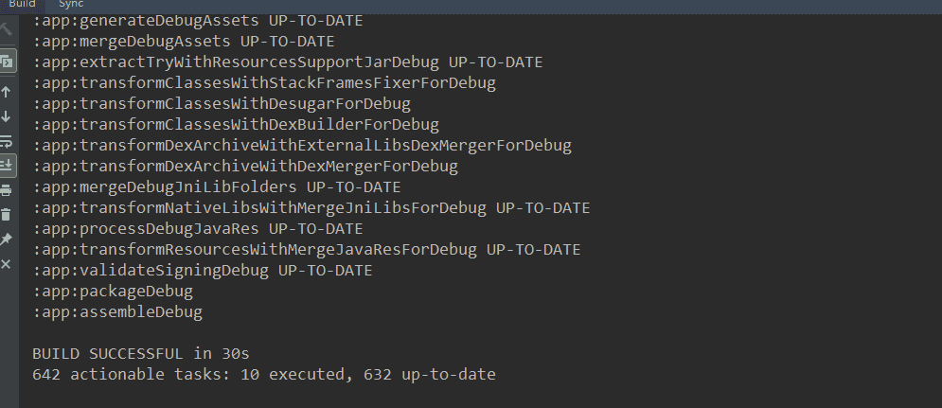
Task: Click the down arrow stack trace icon
Action: [6, 116]
